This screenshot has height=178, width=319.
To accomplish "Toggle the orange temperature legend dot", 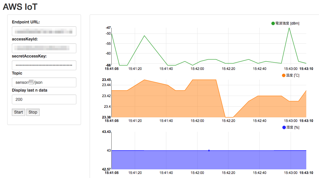I will (x=284, y=75).
